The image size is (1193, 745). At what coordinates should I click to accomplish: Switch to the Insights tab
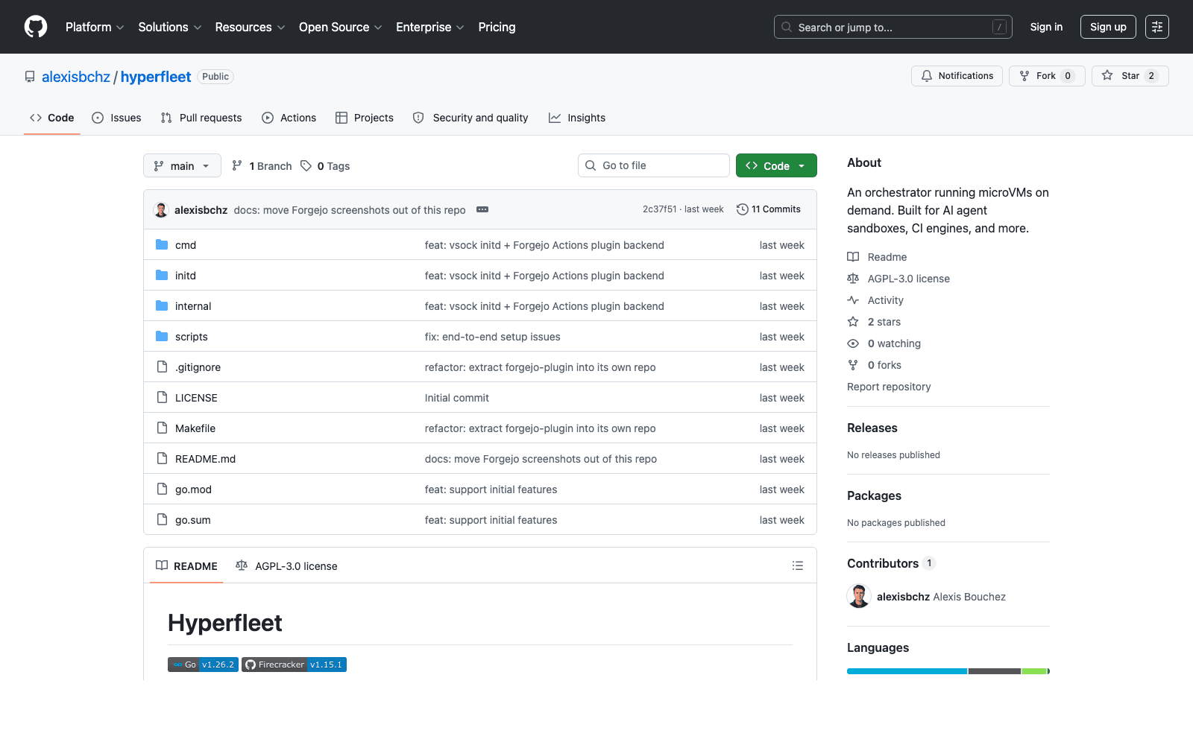coord(577,118)
